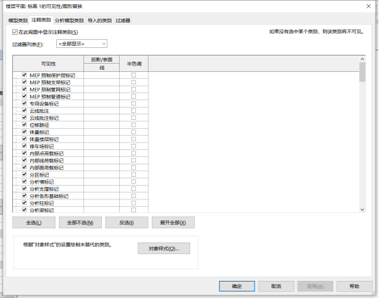The height and width of the screenshot is (298, 379).
Task: Toggle visibility of 内部面荷载标记
Action: pos(24,167)
